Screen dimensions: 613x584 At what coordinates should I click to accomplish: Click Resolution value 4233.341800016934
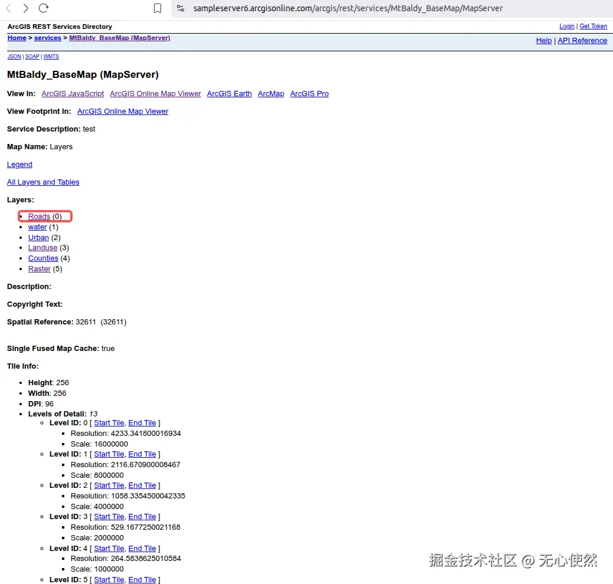pos(146,434)
